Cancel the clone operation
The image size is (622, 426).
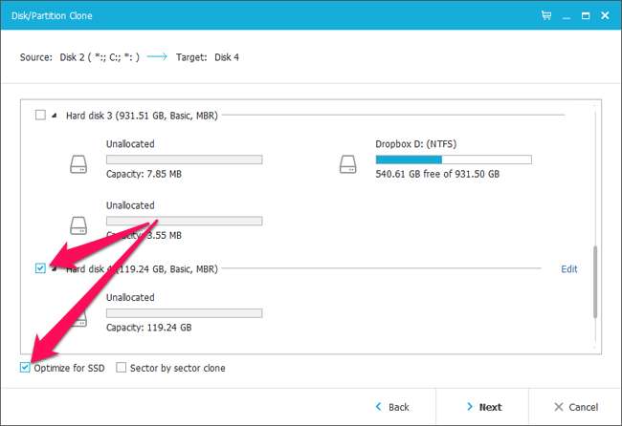coord(575,407)
